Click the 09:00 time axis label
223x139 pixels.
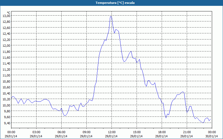tap(86, 132)
